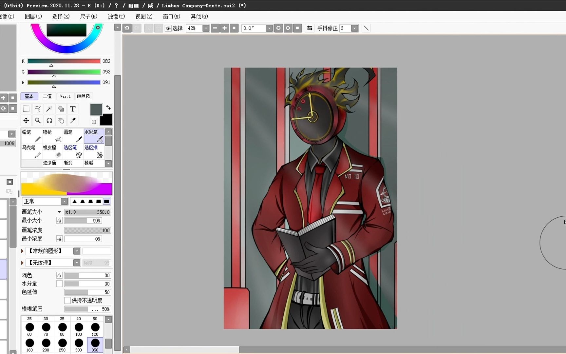Choose the 选区擦 selection eraser
Viewport: 566px width, 354px height.
pos(94,151)
